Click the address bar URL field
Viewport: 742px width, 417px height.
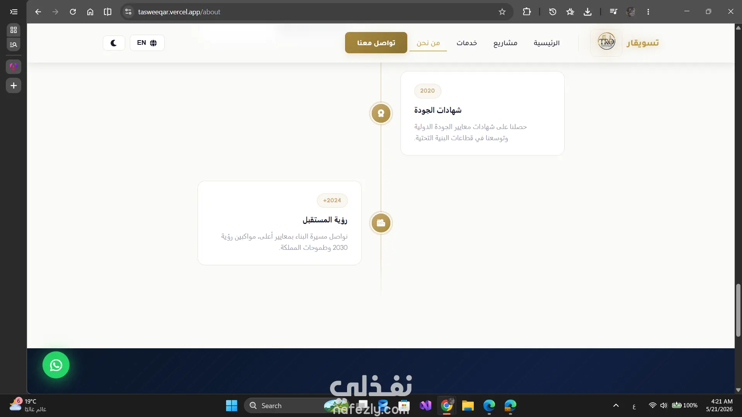(x=317, y=12)
